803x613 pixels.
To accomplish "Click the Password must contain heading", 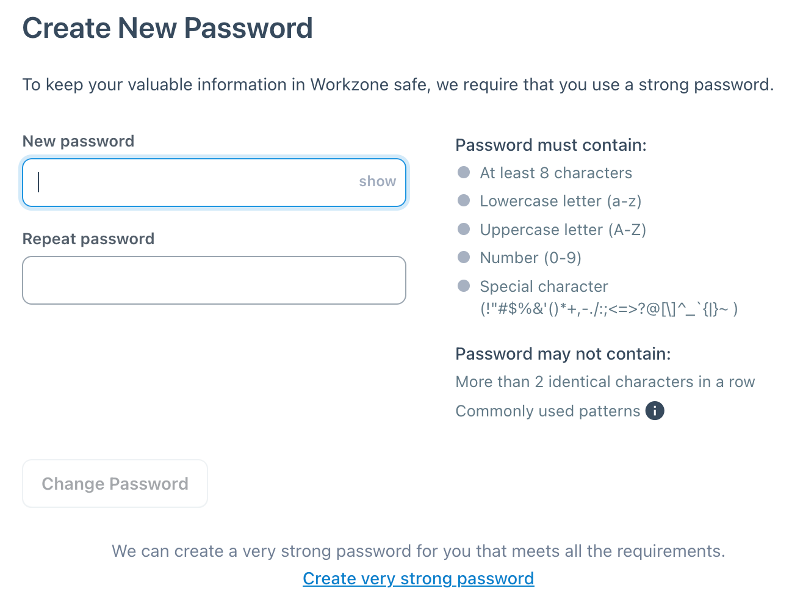I will pos(551,145).
